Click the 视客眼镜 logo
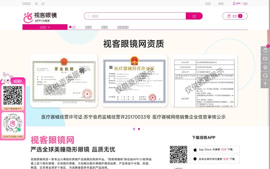Image resolution: width=270 pixels, height=169 pixels. pos(40,17)
